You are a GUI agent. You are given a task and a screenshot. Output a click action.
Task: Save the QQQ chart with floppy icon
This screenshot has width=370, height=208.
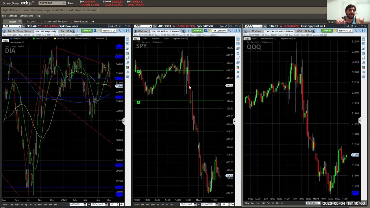pos(363,31)
